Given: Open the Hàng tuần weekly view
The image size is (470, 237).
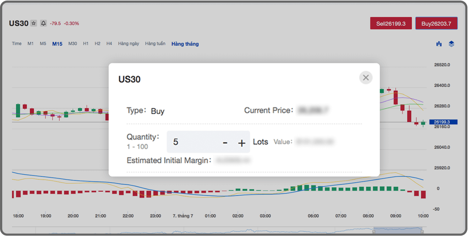Looking at the screenshot, I should tap(155, 44).
